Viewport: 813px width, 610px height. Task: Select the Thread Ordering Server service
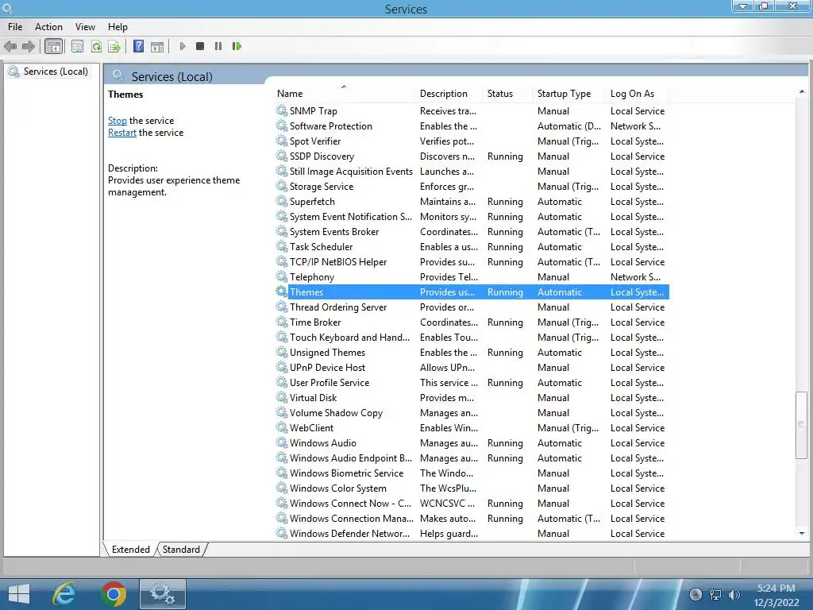(472, 307)
